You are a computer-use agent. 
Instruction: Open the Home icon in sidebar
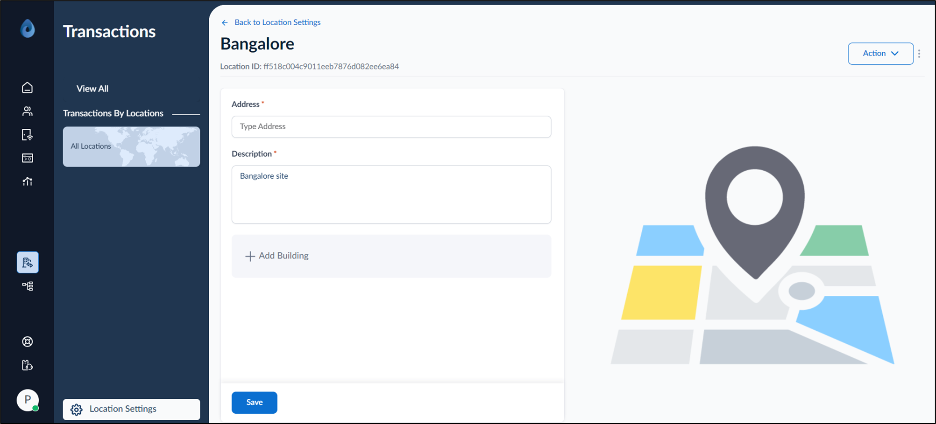[x=28, y=88]
